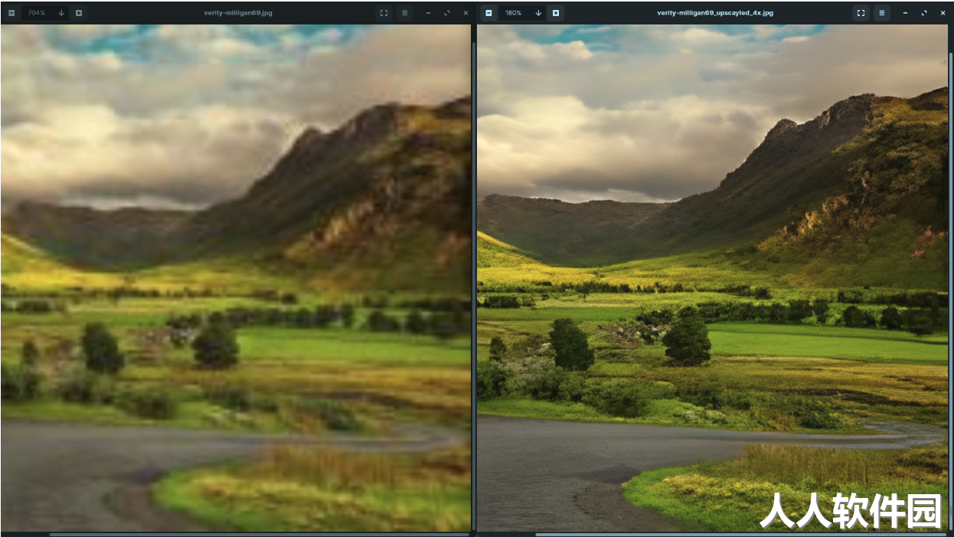Minimize the upscayled_4x image window
The image size is (954, 537).
pyautogui.click(x=905, y=13)
